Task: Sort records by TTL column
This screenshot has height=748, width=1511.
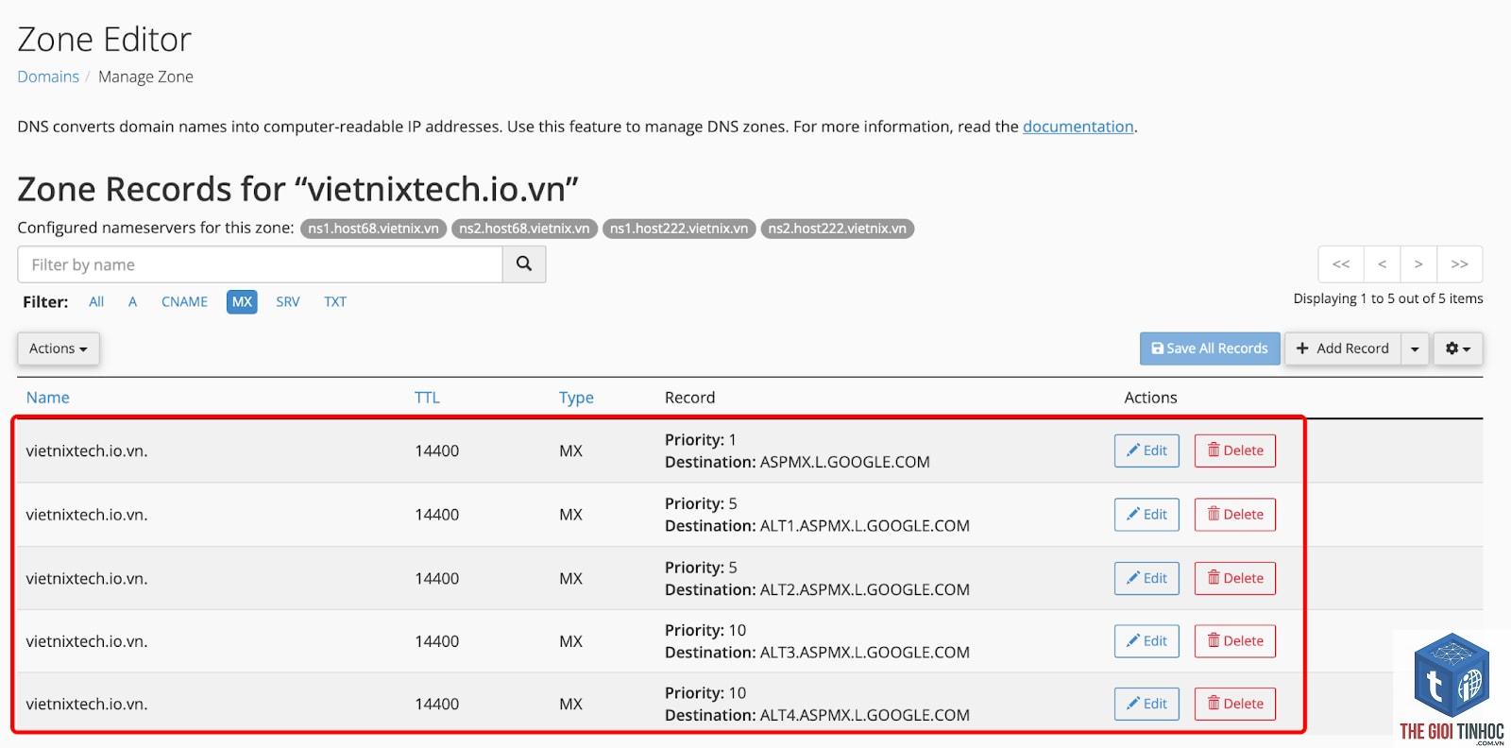Action: (x=427, y=398)
